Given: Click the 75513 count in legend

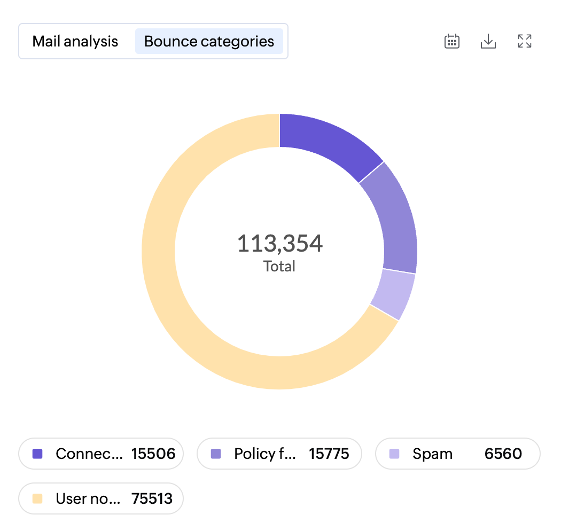Looking at the screenshot, I should click(152, 498).
